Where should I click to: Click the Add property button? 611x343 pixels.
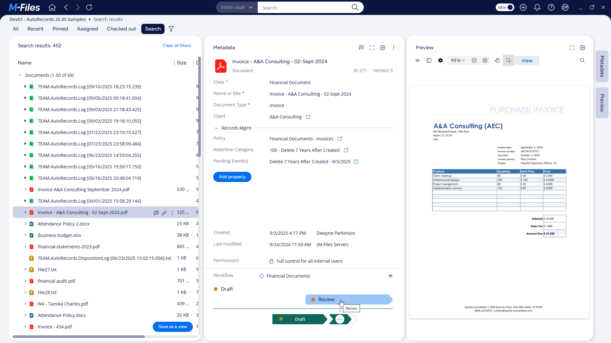click(x=232, y=177)
